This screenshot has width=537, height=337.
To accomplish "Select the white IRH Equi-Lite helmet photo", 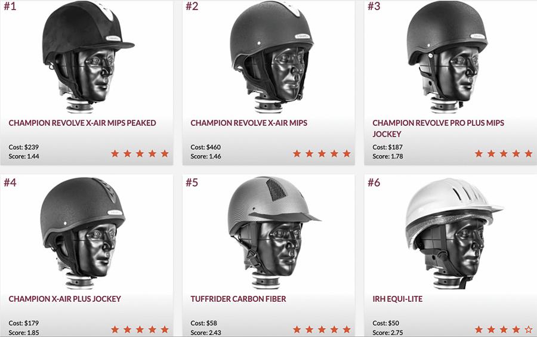I will pyautogui.click(x=453, y=233).
